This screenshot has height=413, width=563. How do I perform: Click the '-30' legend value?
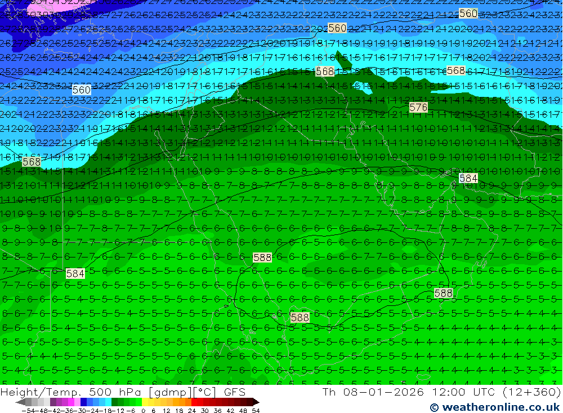80,411
